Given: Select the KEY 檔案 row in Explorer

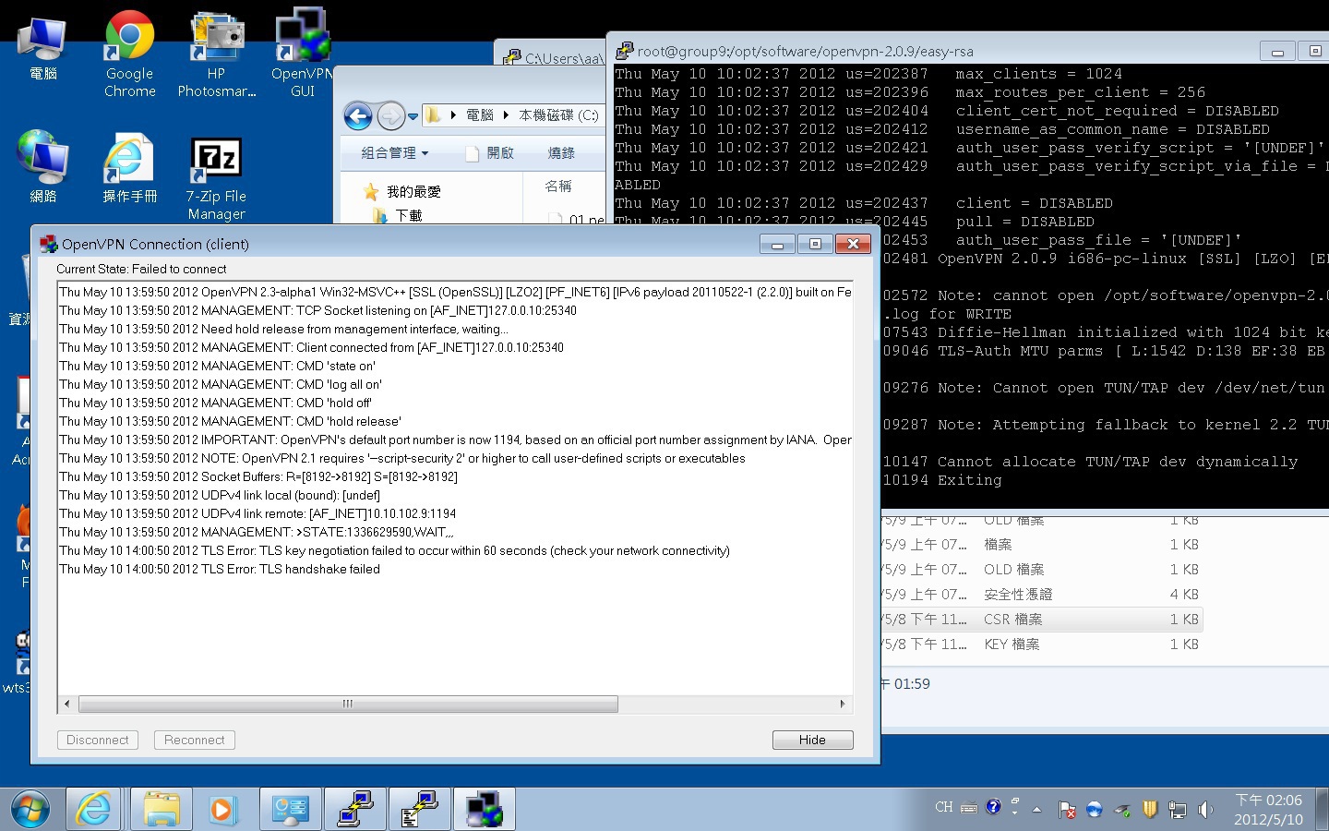Looking at the screenshot, I should coord(1042,644).
